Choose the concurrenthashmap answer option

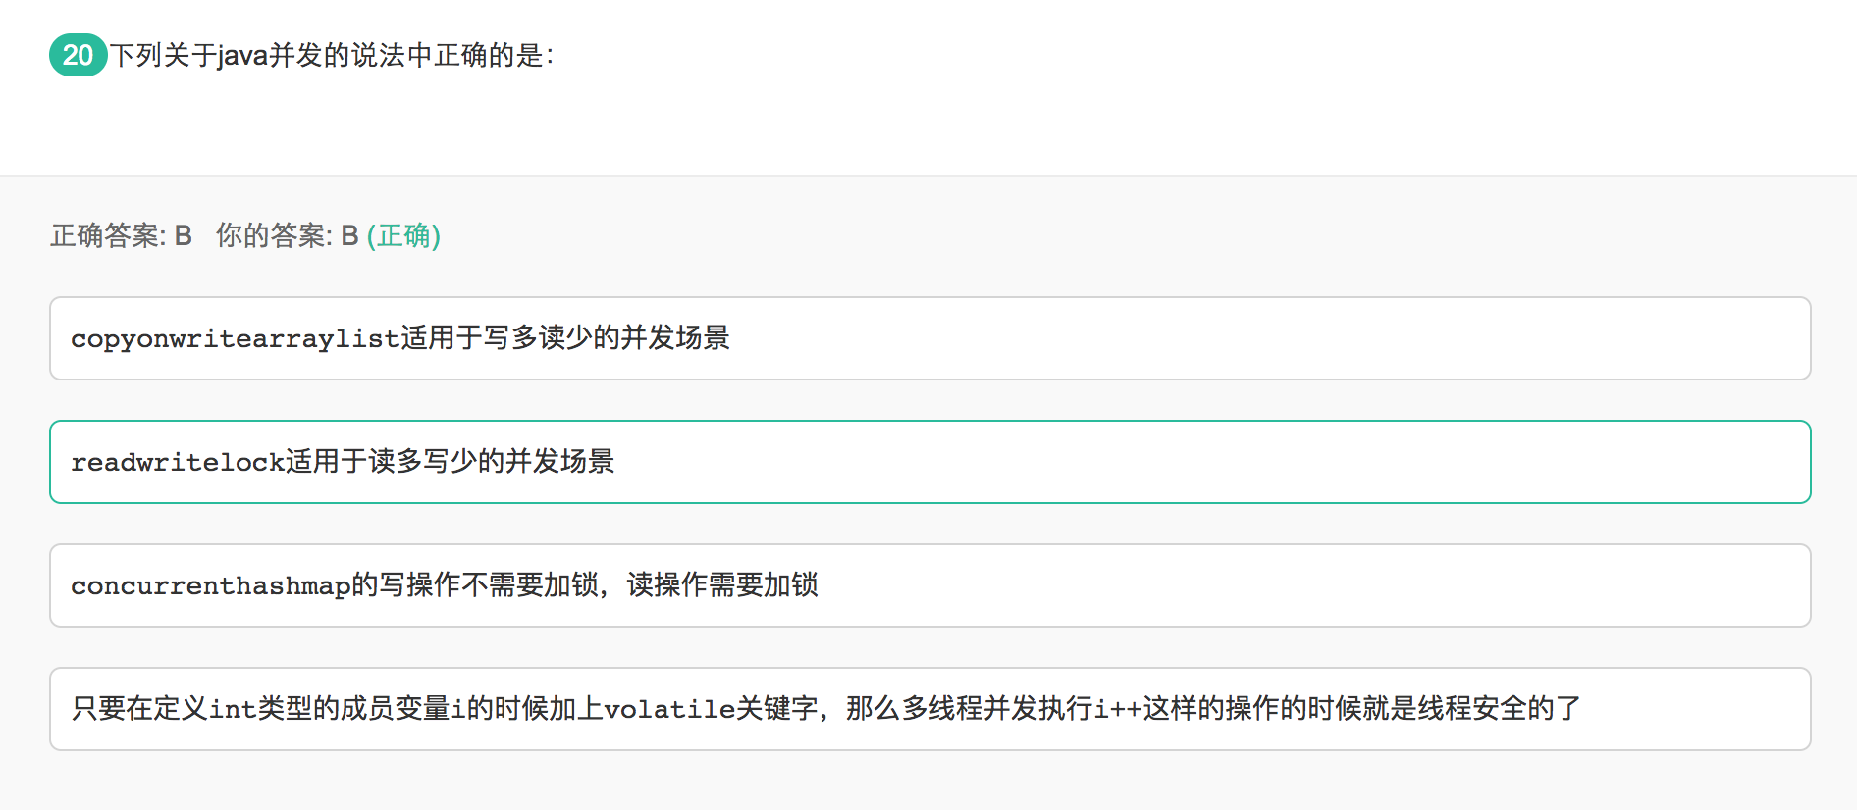[929, 585]
